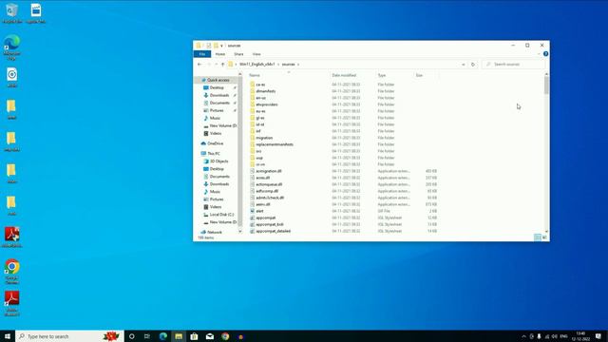
Task: Click the taskbar search box
Action: pyautogui.click(x=69, y=336)
